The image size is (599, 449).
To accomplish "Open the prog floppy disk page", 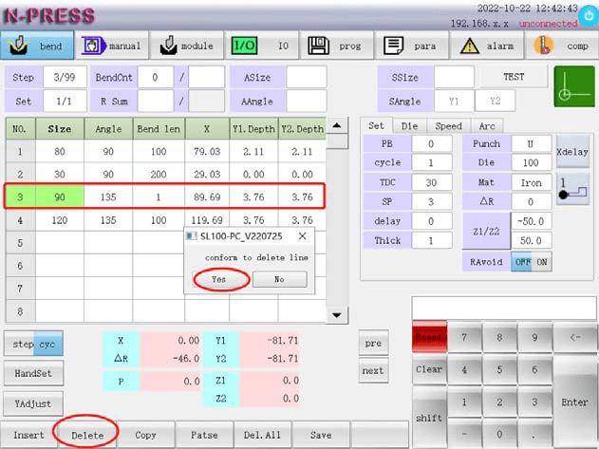I will [x=337, y=46].
